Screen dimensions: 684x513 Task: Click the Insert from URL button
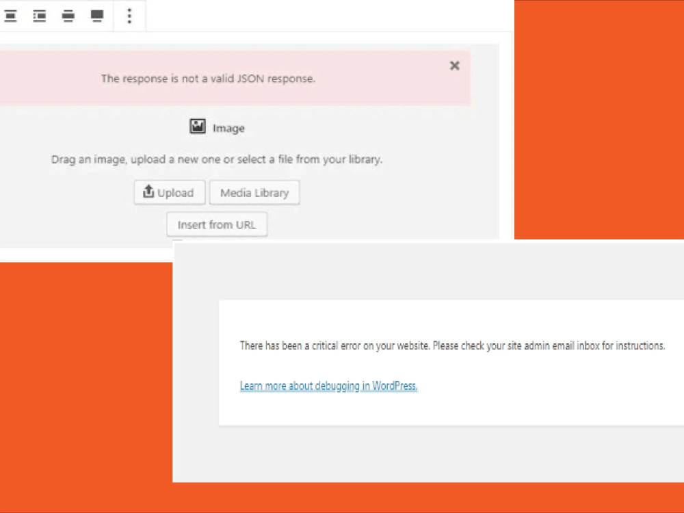[x=217, y=224]
